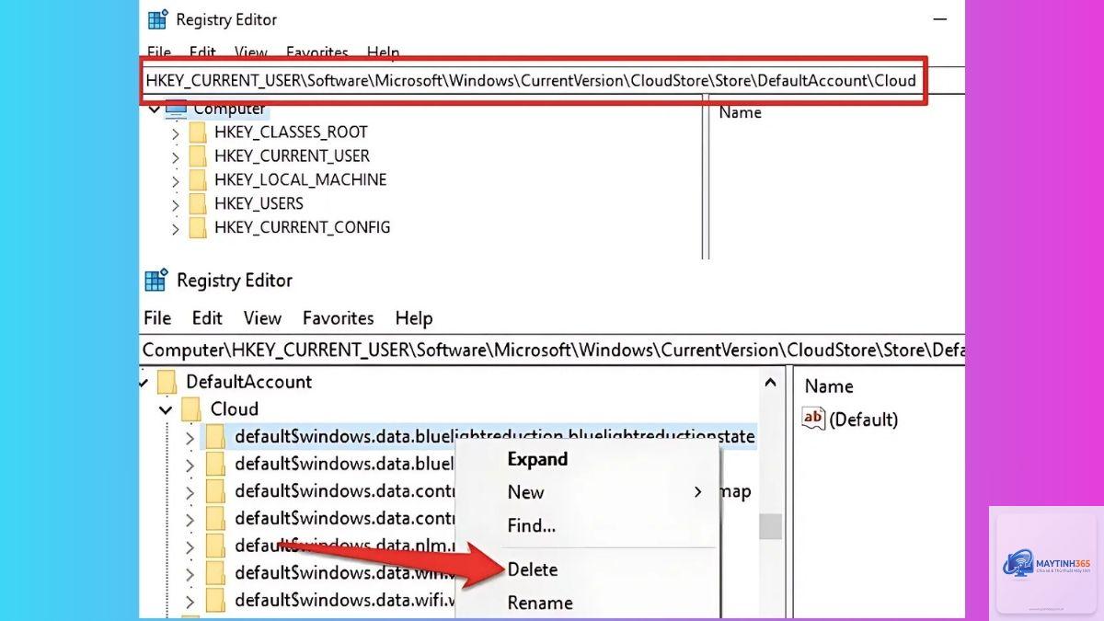This screenshot has height=621, width=1104.
Task: Select the HKEY_CURRENT_CONFIG label
Action: 302,227
